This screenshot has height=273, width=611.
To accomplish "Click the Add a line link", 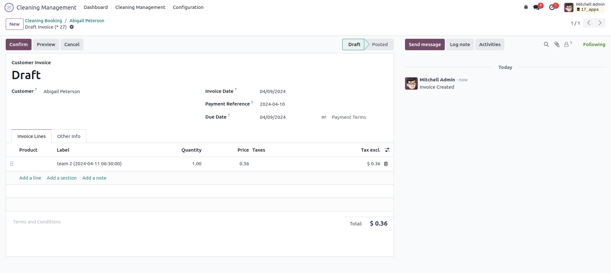I will point(30,178).
